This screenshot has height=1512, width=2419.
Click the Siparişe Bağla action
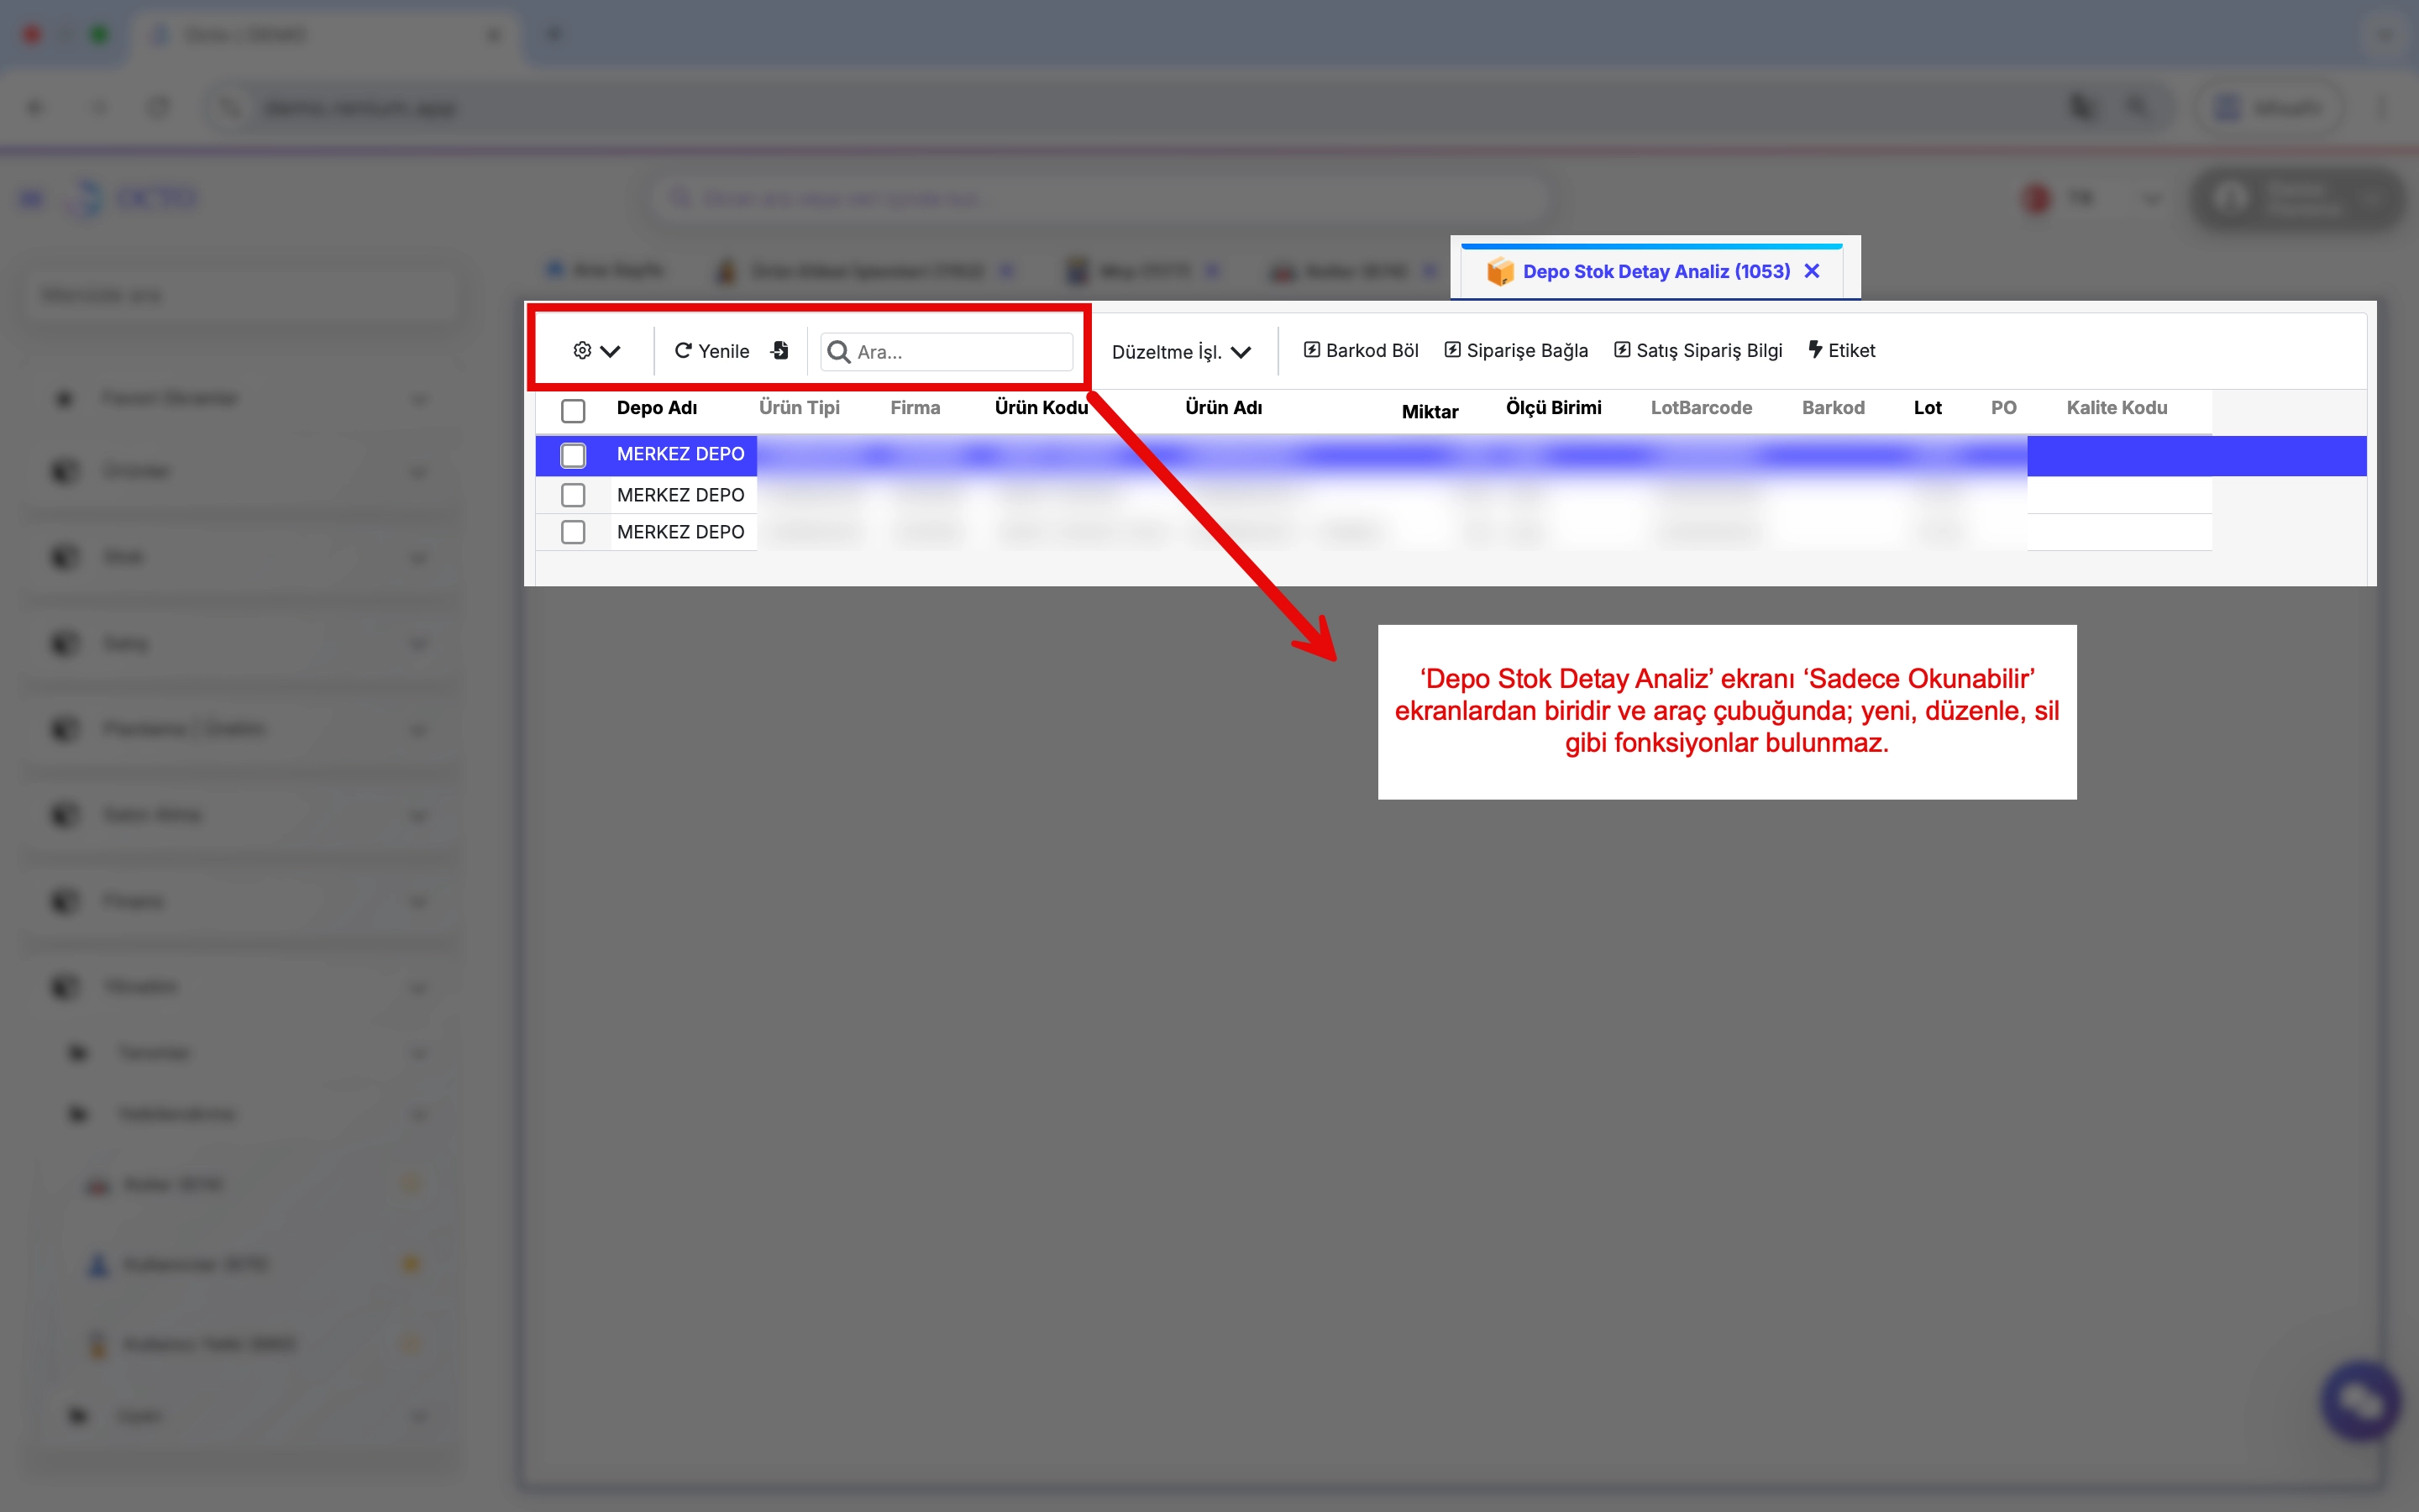[1515, 351]
